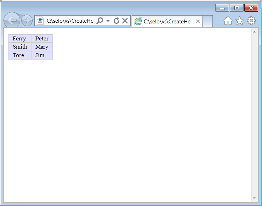Click the search magnifier in the address bar
Image resolution: width=262 pixels, height=206 pixels.
tap(100, 21)
